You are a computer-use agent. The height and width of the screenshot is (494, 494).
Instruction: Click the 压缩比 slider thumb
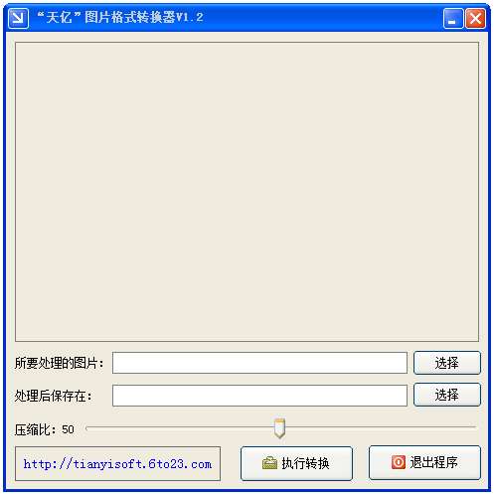279,428
